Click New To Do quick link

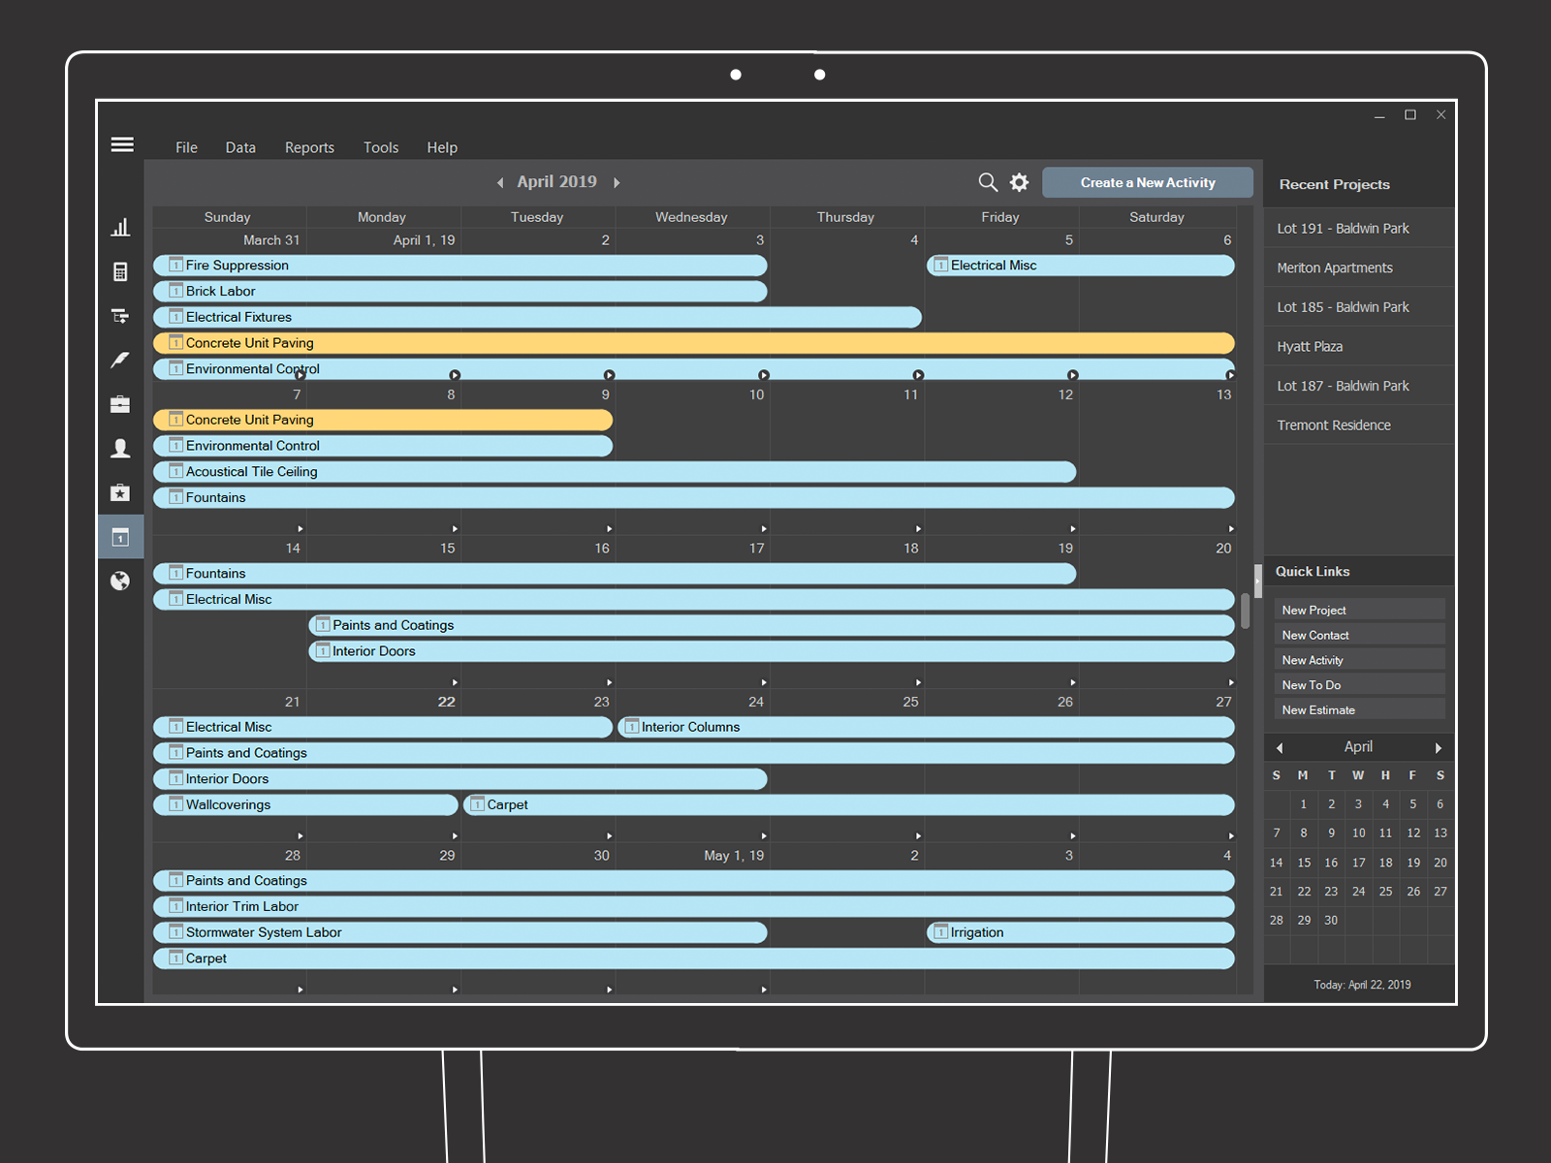point(1360,684)
